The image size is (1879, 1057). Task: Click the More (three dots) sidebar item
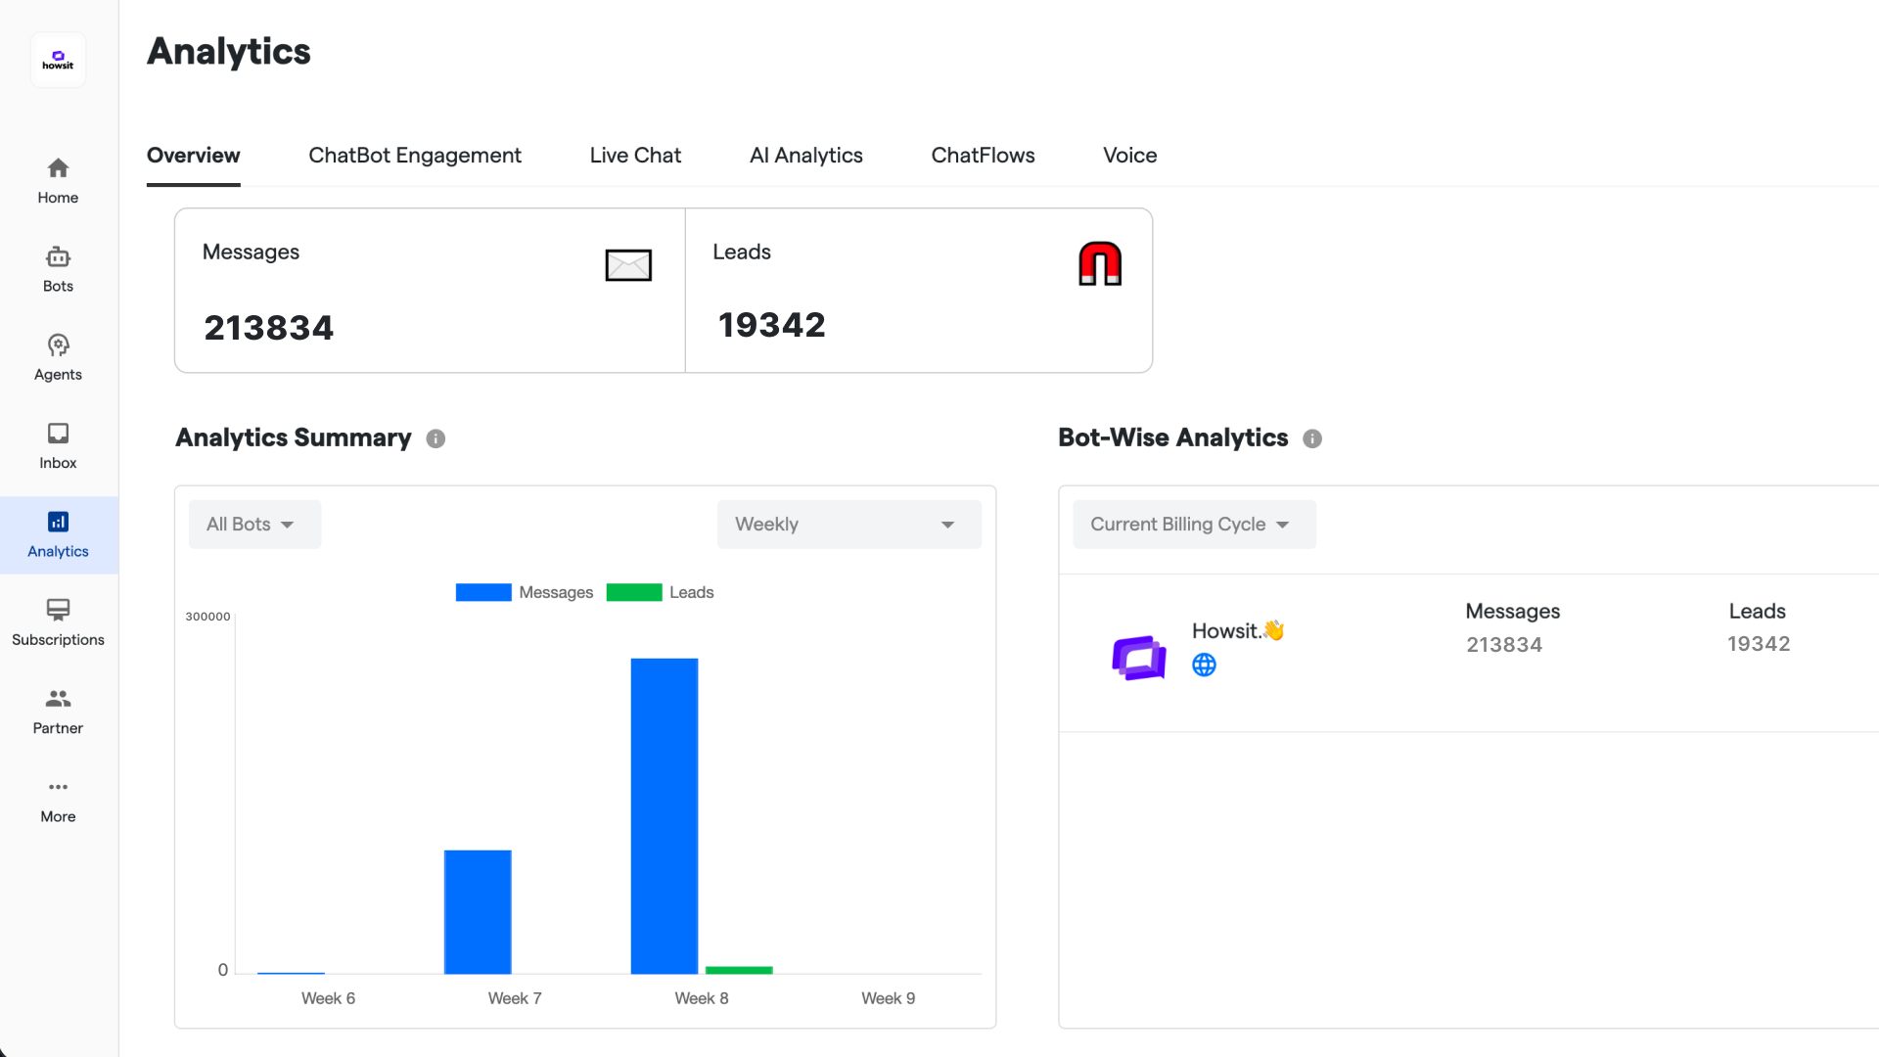[x=58, y=801]
